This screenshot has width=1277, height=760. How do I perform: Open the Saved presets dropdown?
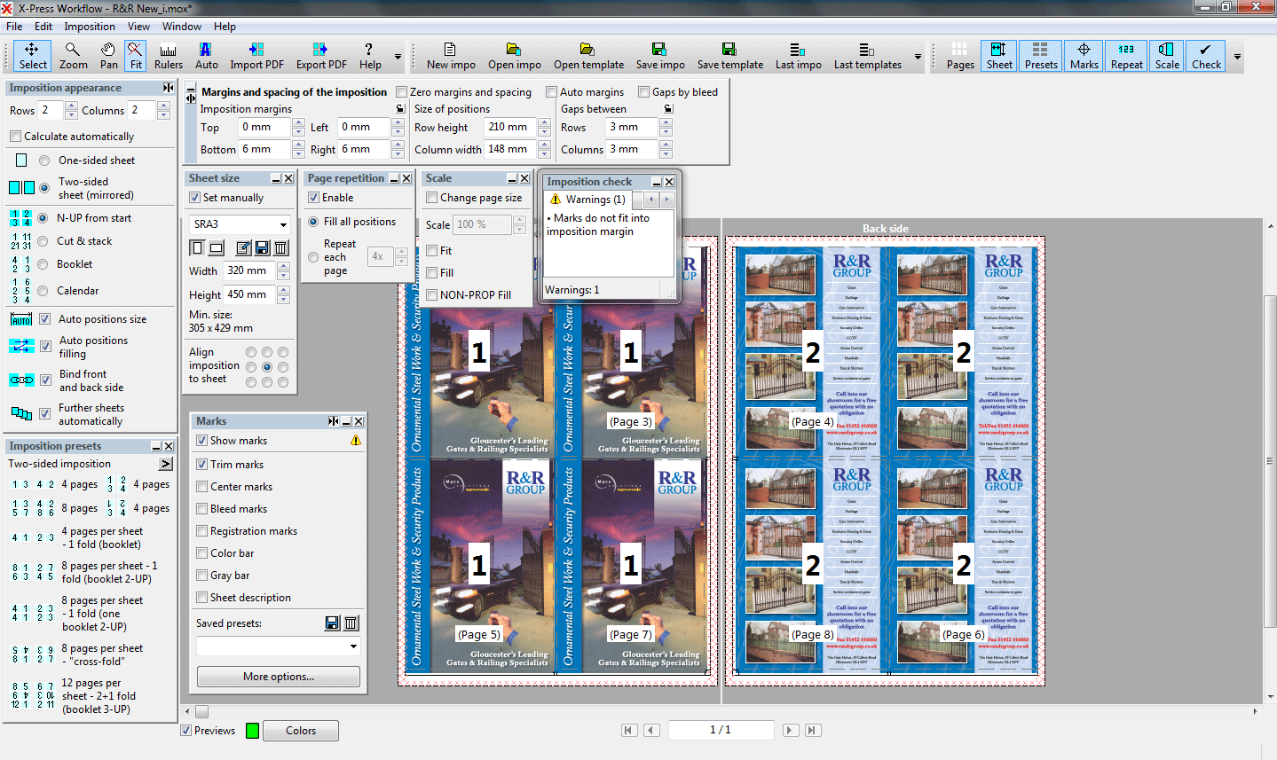pos(353,646)
